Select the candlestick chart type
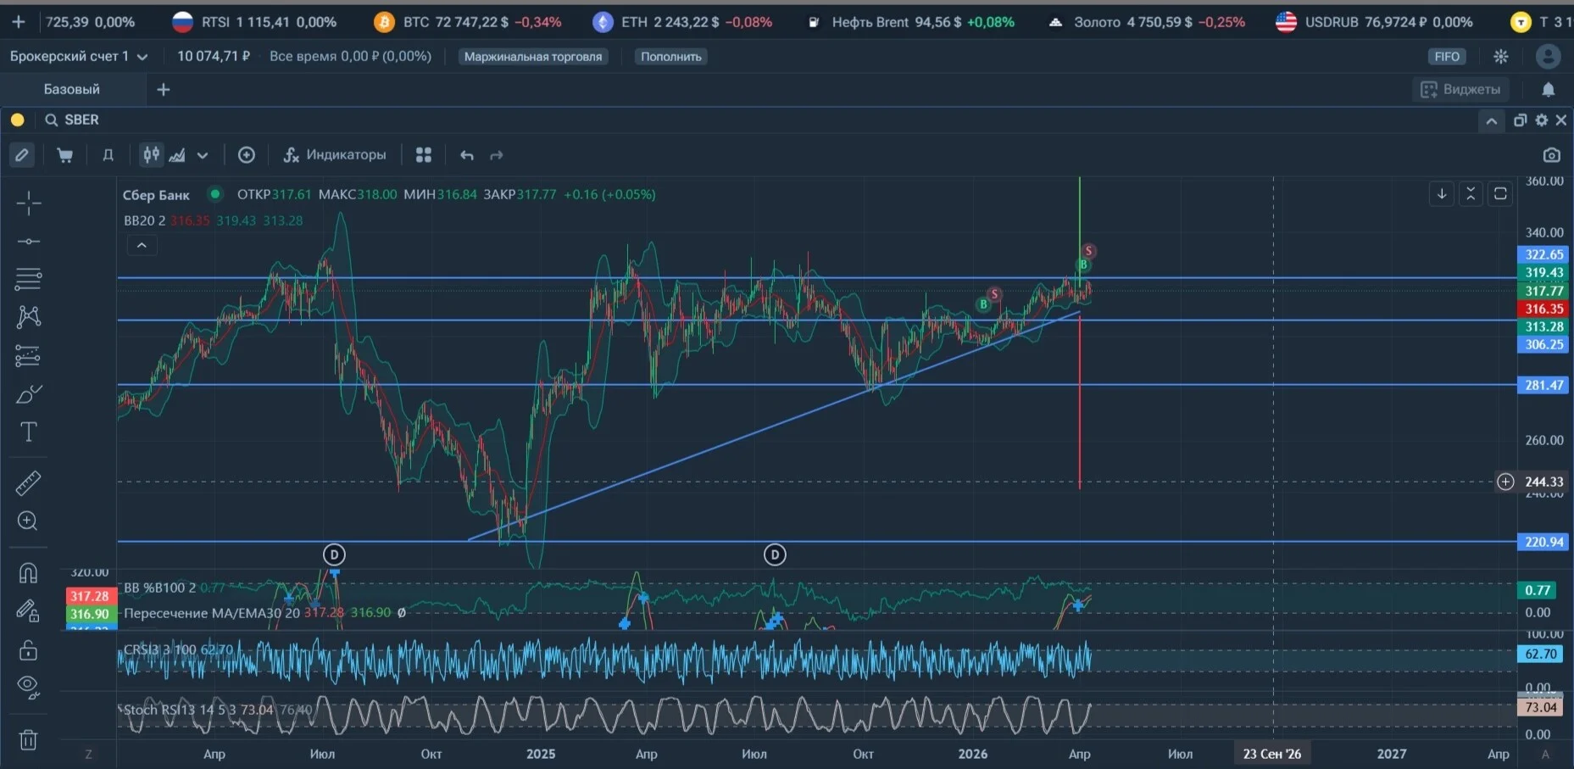Screen dimensions: 1574x769 pos(151,155)
